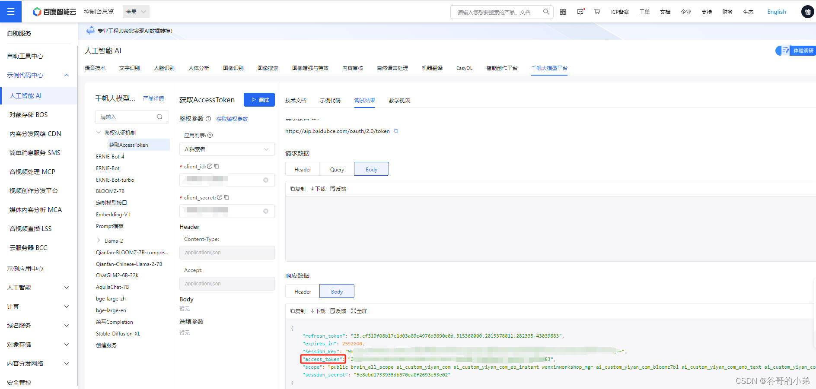The width and height of the screenshot is (816, 389).
Task: Open the 全局 region dropdown
Action: 136,12
